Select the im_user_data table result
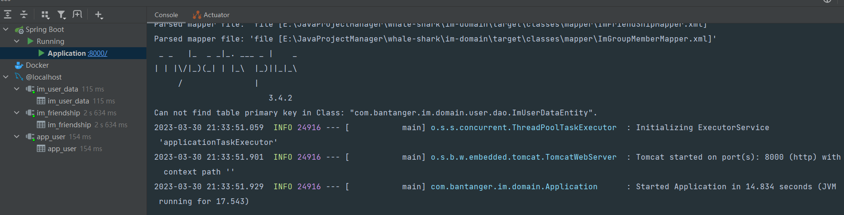Viewport: 844px width, 215px height. [68, 101]
